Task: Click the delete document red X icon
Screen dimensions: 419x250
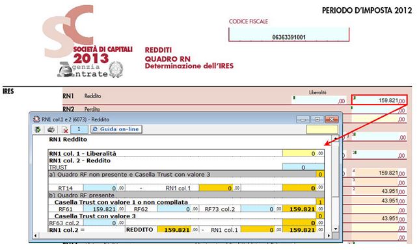Action: point(64,130)
